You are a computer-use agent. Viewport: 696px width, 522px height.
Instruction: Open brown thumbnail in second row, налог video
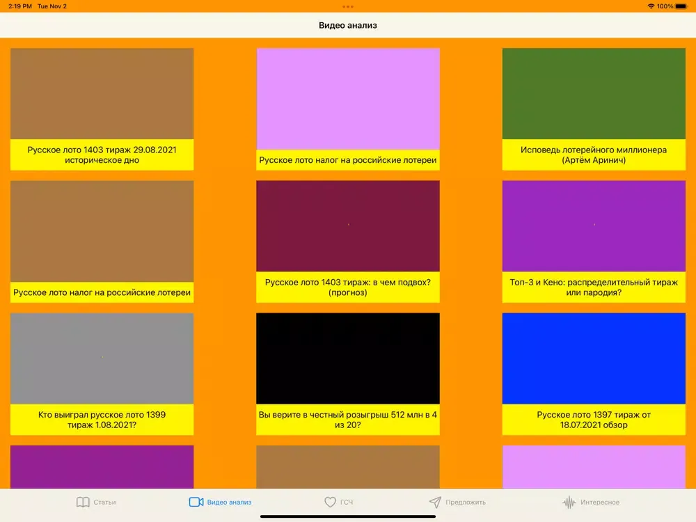pyautogui.click(x=102, y=231)
